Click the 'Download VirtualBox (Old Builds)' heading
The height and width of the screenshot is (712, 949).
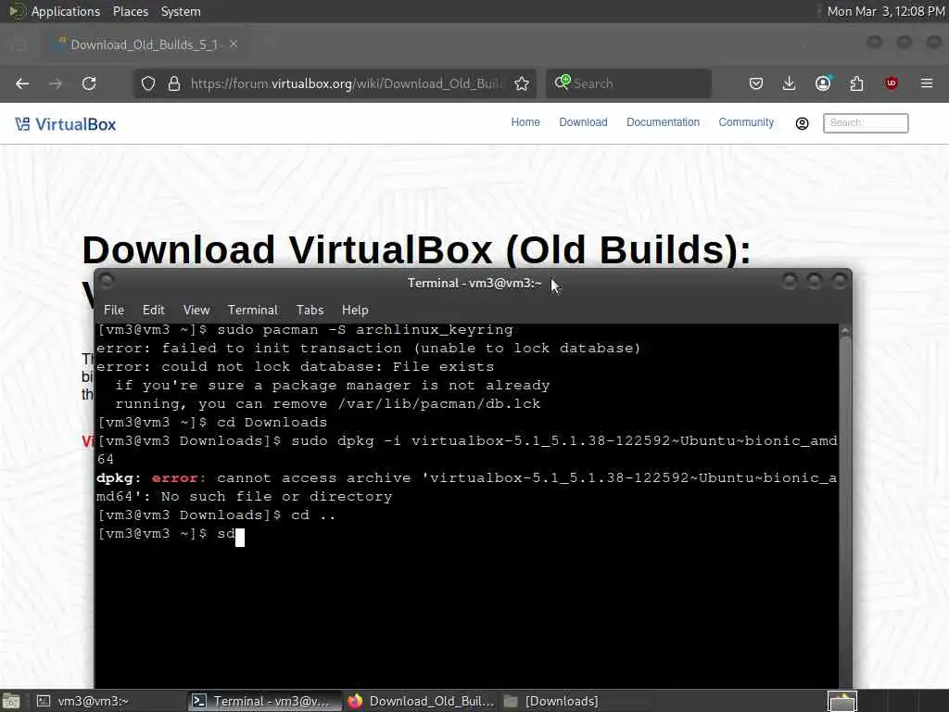pyautogui.click(x=416, y=249)
